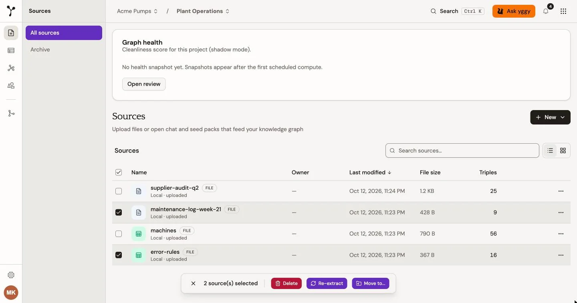577x303 pixels.
Task: Click the Open review button
Action: click(144, 84)
